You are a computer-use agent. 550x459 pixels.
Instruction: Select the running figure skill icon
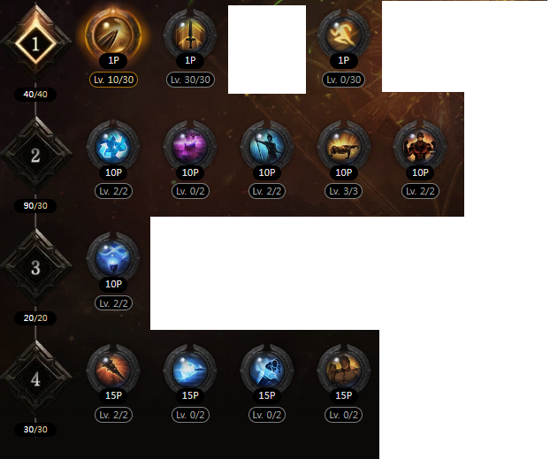[343, 35]
